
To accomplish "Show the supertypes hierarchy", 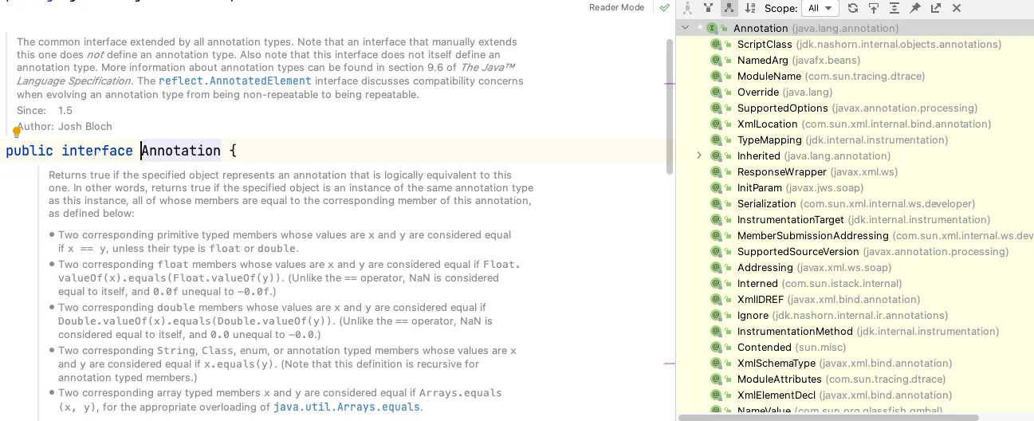I will point(708,8).
